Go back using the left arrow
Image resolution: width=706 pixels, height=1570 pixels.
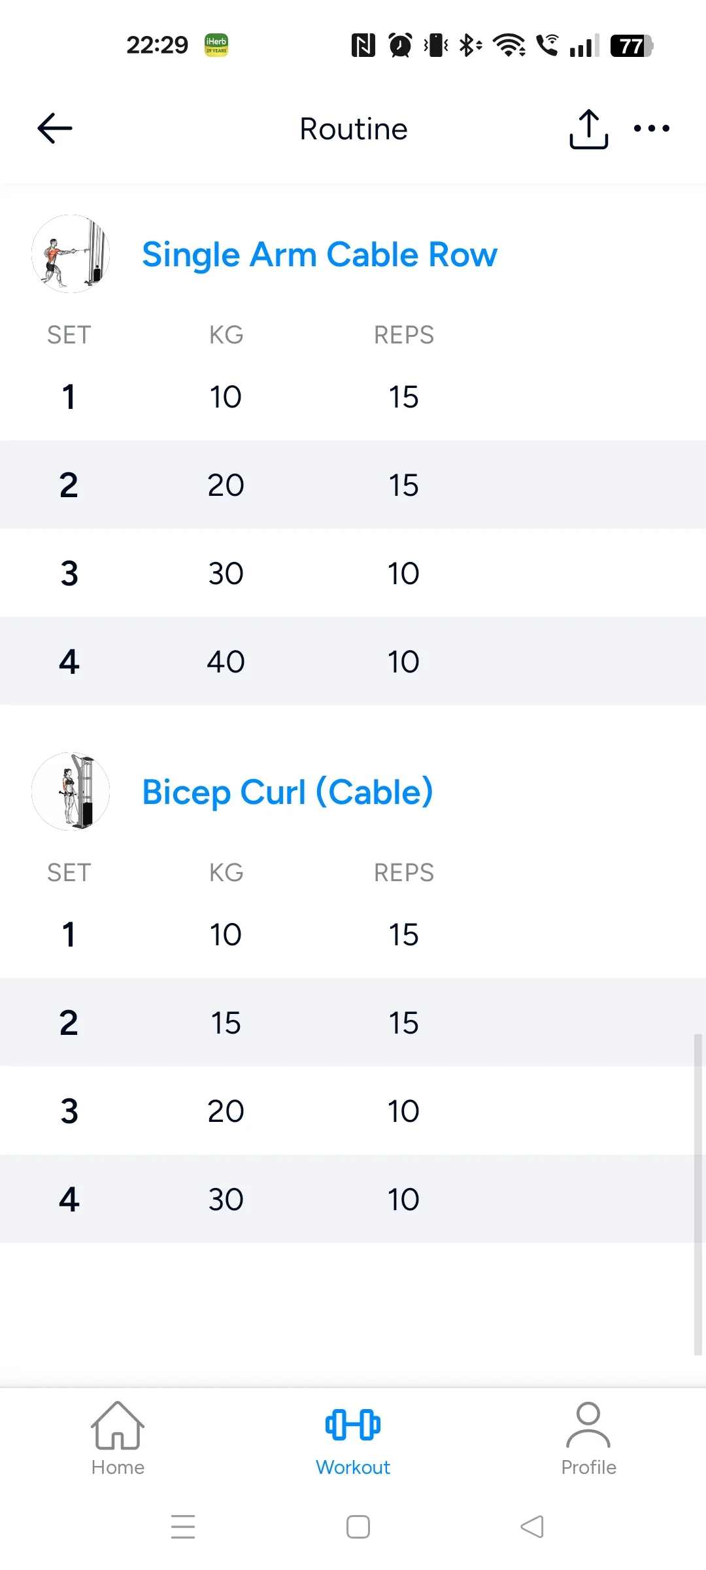tap(55, 128)
